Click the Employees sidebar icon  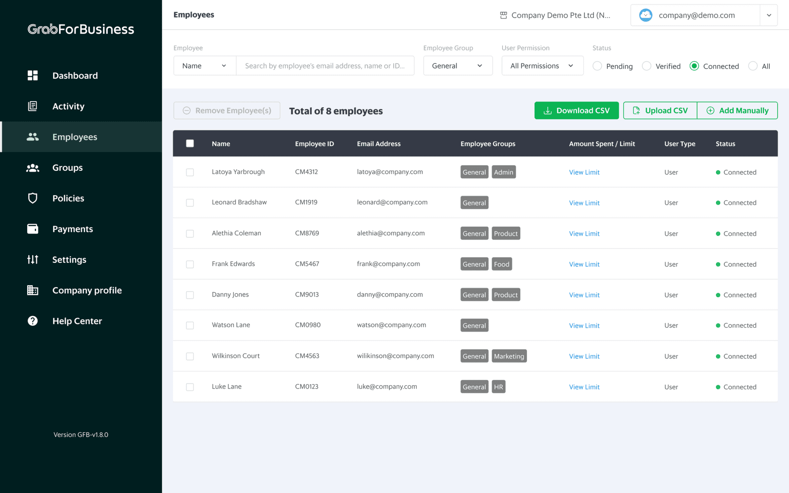pos(32,137)
